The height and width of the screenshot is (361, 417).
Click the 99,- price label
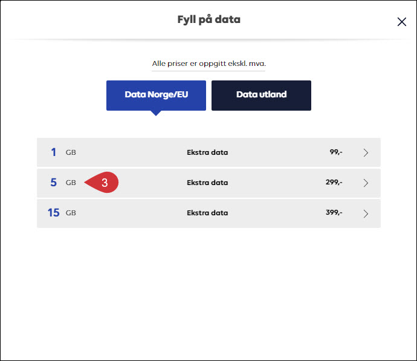(x=336, y=152)
